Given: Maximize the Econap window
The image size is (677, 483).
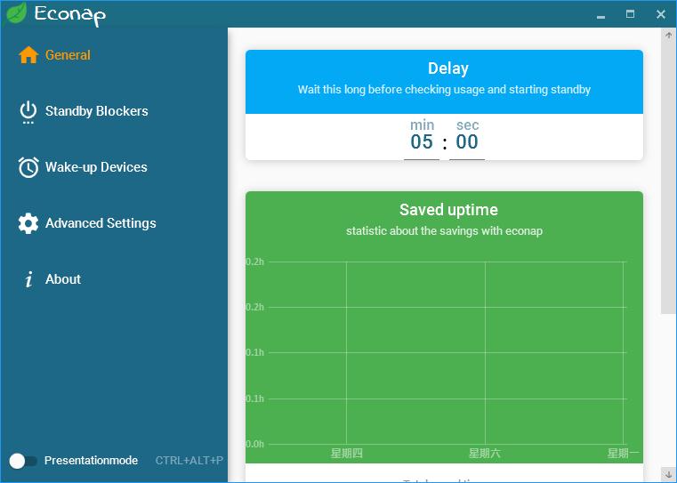Looking at the screenshot, I should [631, 13].
